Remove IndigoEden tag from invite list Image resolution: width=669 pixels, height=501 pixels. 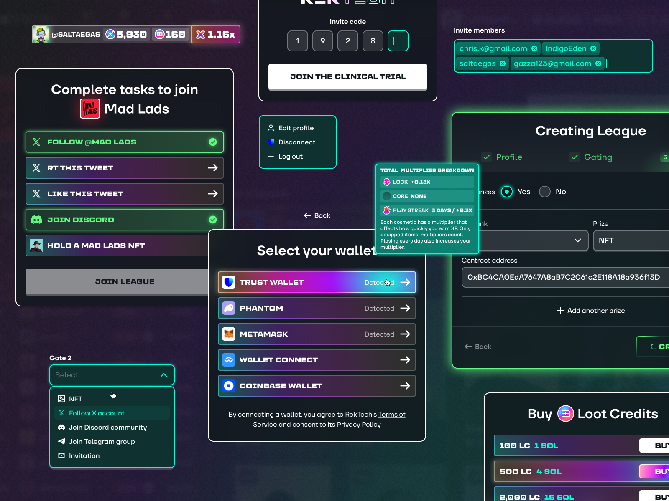593,48
